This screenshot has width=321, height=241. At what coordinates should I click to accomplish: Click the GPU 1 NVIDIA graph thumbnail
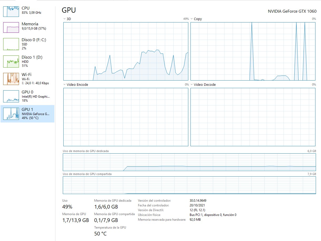[x=11, y=114]
